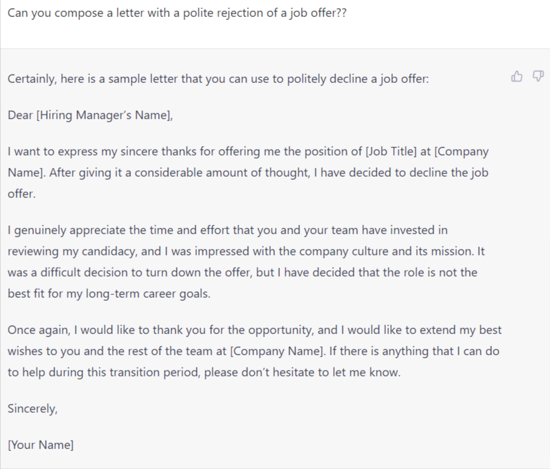Click the word "offer." ending the first paragraph
The width and height of the screenshot is (550, 469).
coord(20,194)
